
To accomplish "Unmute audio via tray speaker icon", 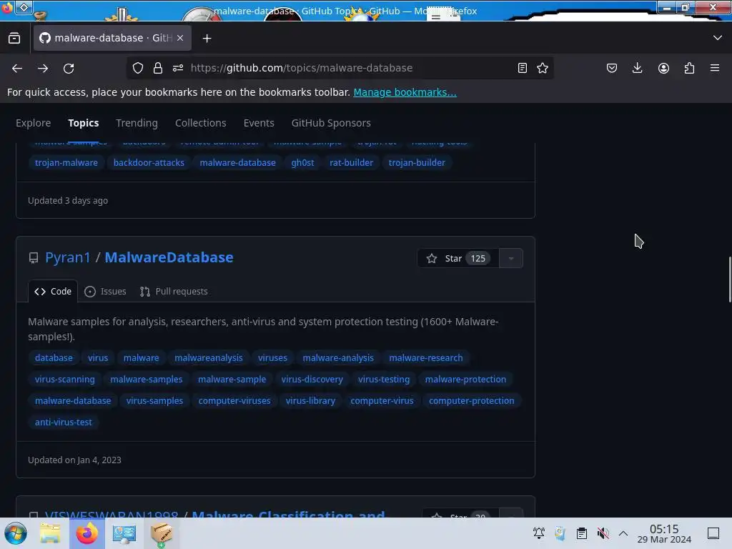I will tap(603, 533).
